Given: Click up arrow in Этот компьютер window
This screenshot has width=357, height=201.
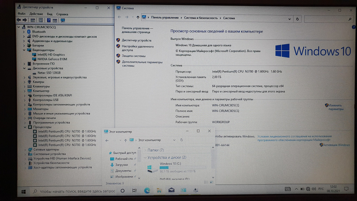Looking at the screenshot, I should (x=125, y=140).
